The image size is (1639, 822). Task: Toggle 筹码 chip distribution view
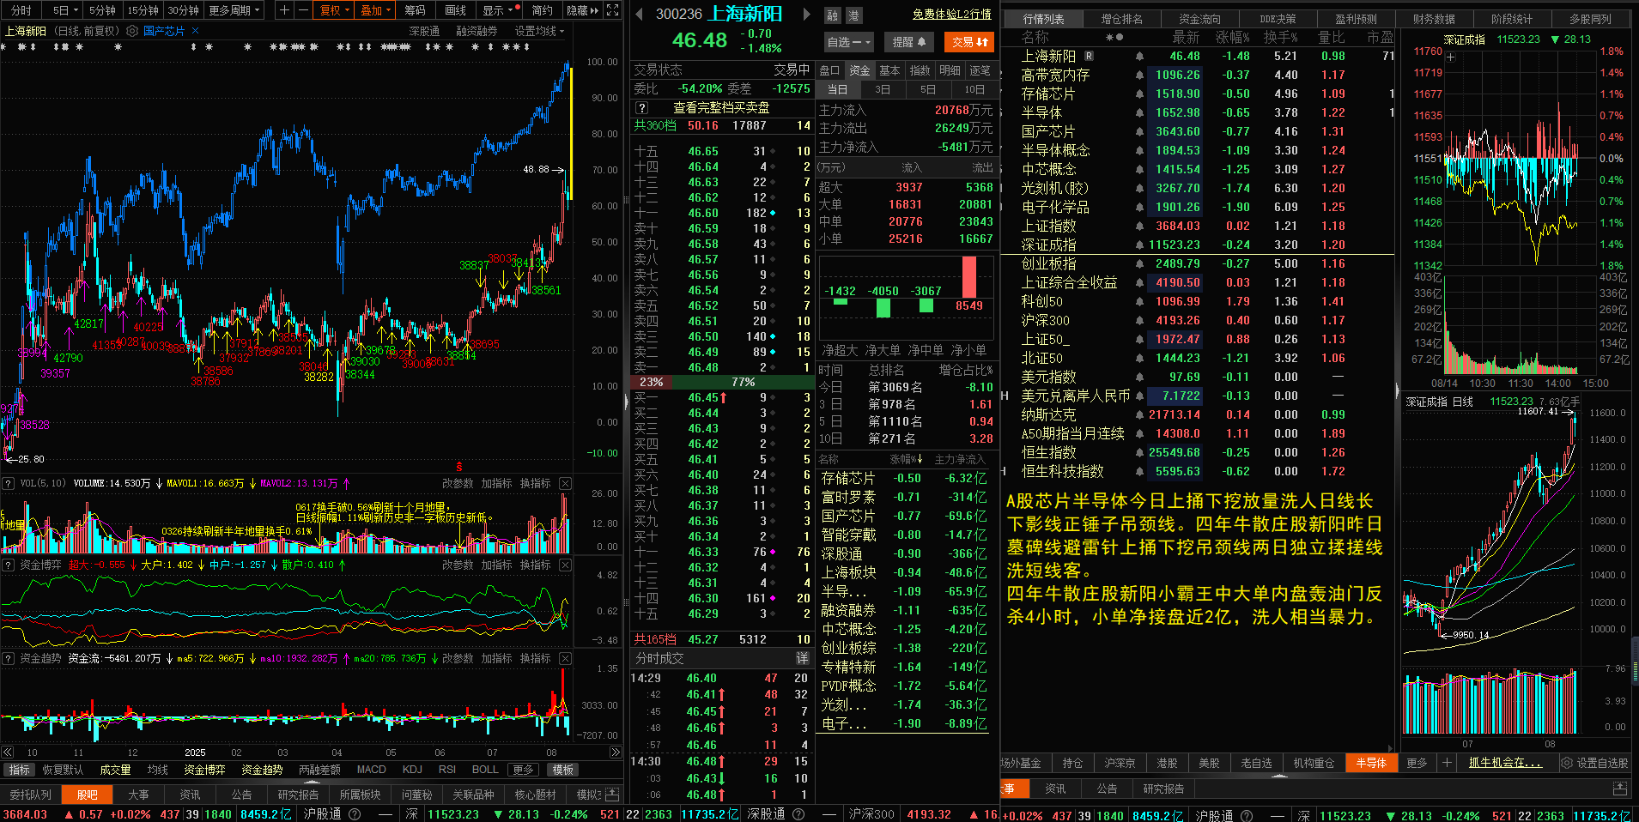(x=416, y=10)
